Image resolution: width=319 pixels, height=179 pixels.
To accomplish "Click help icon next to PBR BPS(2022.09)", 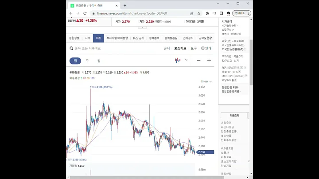I will (x=246, y=76).
